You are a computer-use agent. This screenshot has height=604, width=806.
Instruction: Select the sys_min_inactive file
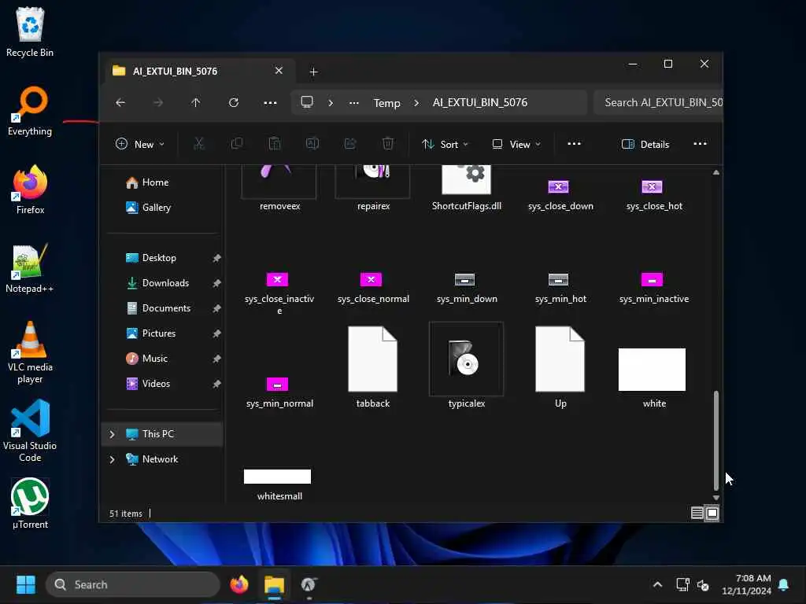pyautogui.click(x=654, y=288)
